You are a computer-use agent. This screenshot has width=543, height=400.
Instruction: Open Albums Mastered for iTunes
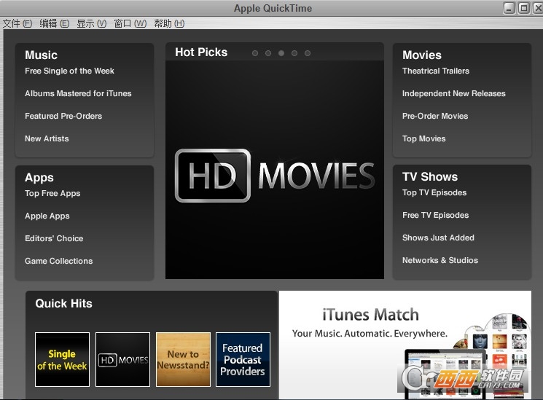pos(78,93)
